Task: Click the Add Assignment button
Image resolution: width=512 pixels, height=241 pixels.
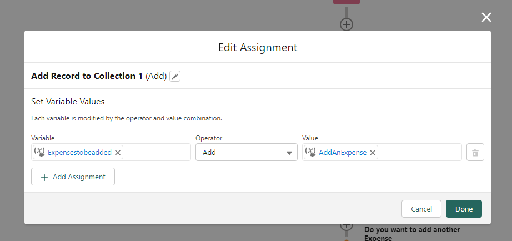Action: pyautogui.click(x=73, y=177)
